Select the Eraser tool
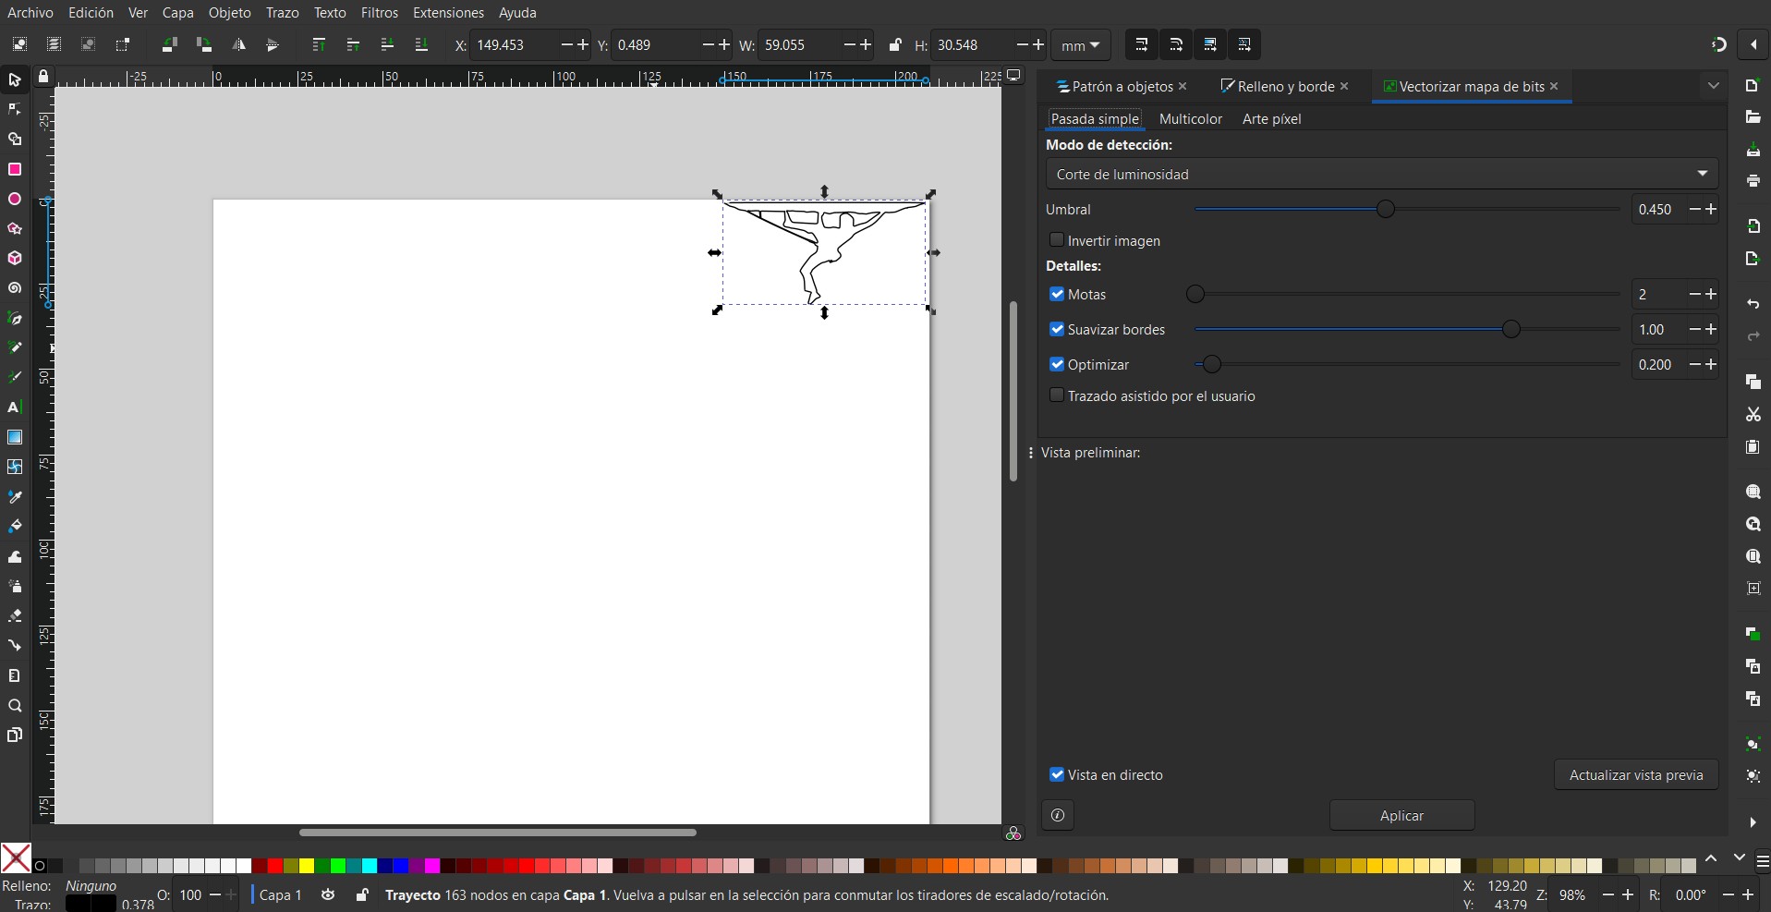Image resolution: width=1771 pixels, height=912 pixels. pos(15,615)
